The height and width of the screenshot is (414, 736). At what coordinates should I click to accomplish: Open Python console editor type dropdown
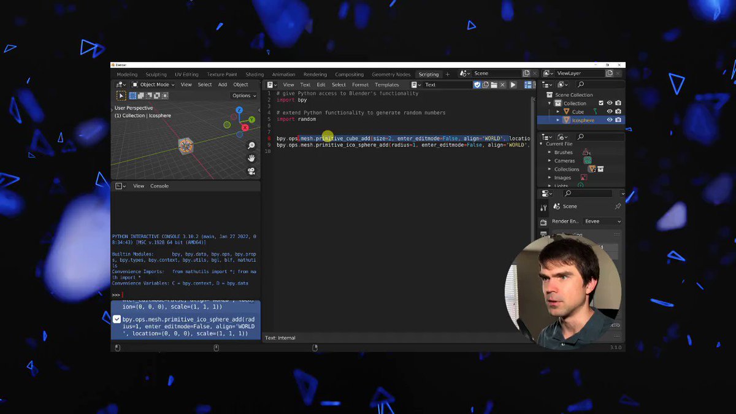tap(121, 186)
